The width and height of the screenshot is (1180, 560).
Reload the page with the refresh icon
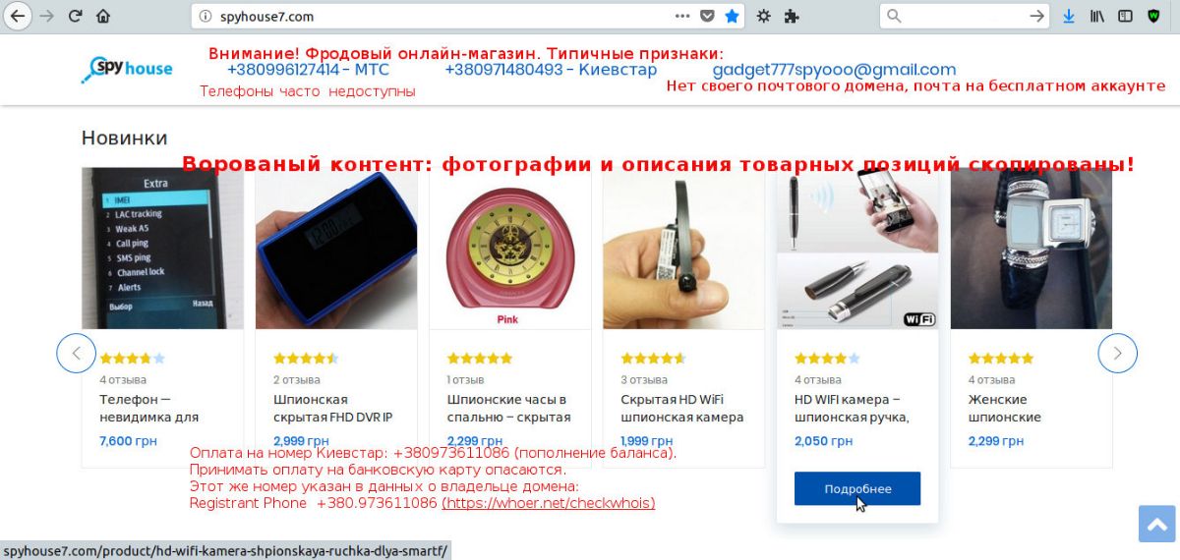point(75,16)
